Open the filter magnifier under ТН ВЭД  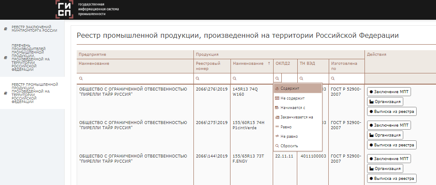pyautogui.click(x=302, y=79)
